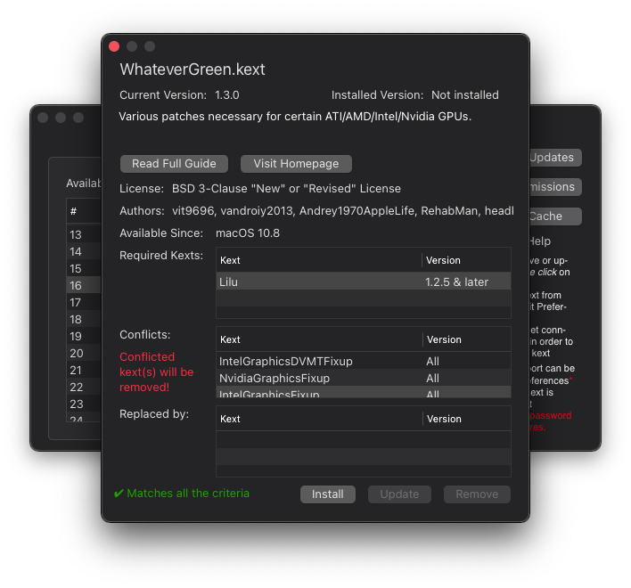Select row 14 in the background window list
631x588 pixels.
click(84, 251)
